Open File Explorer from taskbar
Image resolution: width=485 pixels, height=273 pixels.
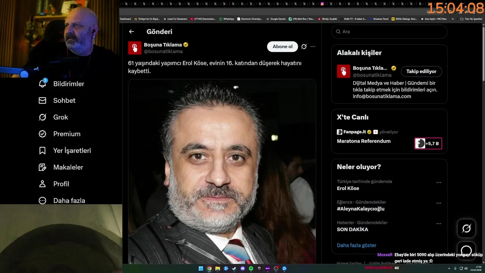pyautogui.click(x=217, y=268)
